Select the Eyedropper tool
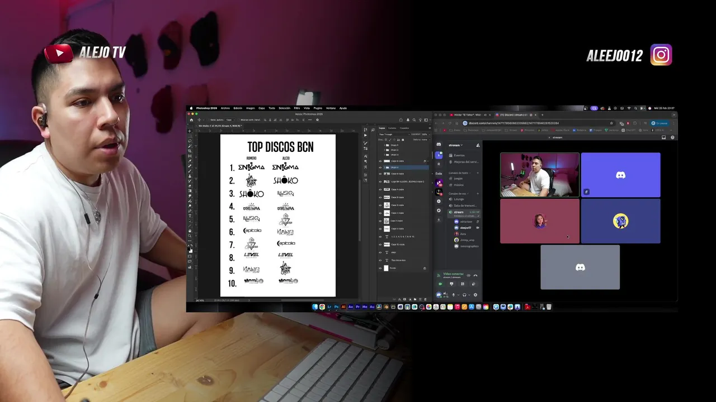716x402 pixels. 190,161
